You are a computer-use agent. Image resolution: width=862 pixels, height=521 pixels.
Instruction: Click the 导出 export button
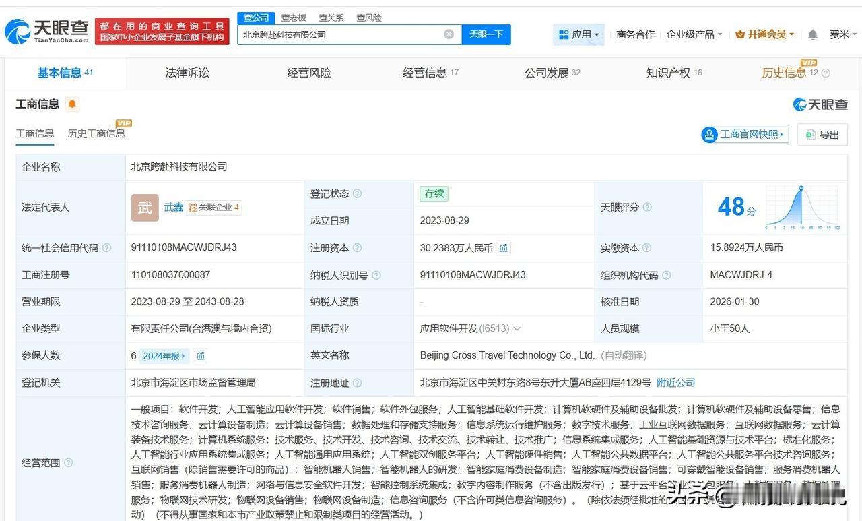point(822,135)
